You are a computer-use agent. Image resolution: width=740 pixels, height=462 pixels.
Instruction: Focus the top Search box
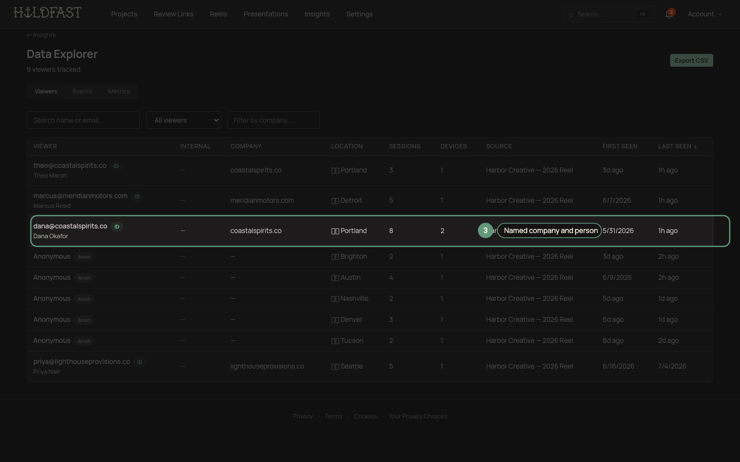609,14
